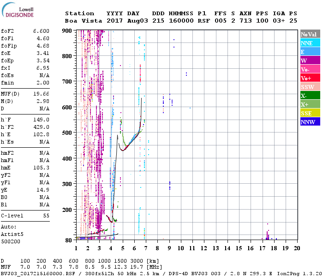Click the foF2 value 6.600

(x=41, y=31)
